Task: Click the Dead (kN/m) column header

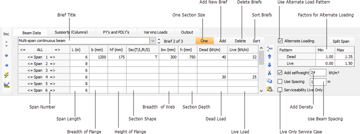Action: [x=212, y=49]
